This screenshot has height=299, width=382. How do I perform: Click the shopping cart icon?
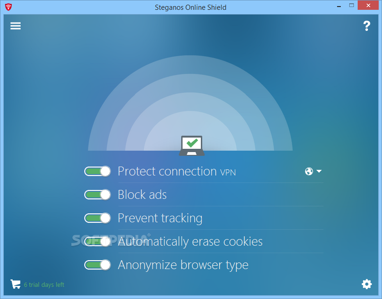[x=15, y=284]
